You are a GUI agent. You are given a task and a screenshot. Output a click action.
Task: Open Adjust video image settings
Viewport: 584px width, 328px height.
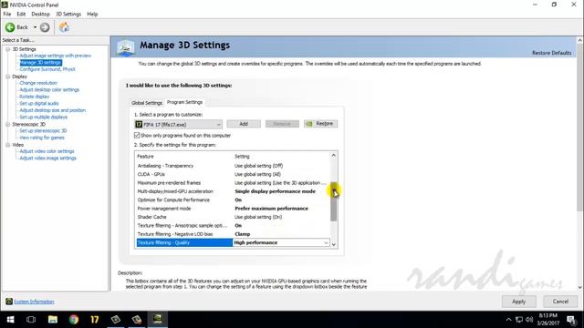(x=47, y=158)
